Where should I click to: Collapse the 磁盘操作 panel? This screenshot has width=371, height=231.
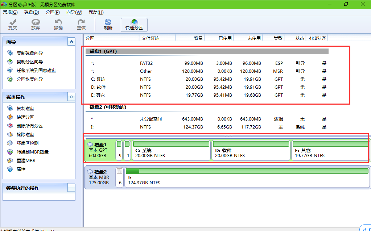point(71,97)
